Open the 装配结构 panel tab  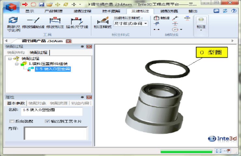(16, 53)
